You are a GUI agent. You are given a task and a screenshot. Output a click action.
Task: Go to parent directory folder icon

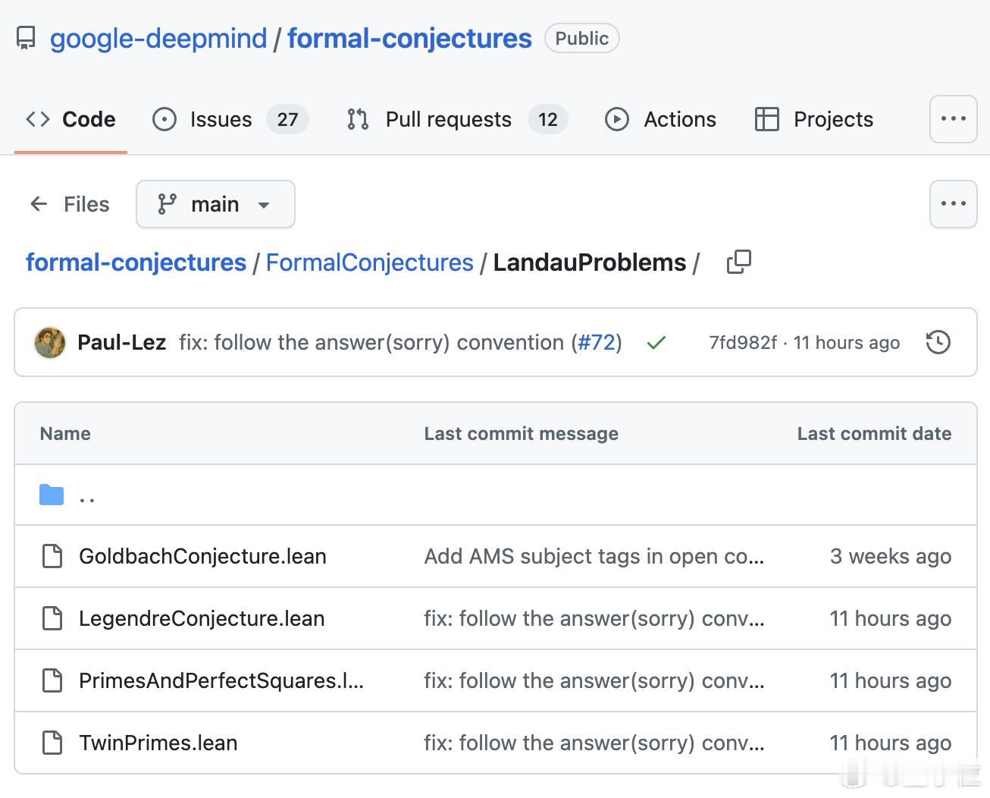52,495
